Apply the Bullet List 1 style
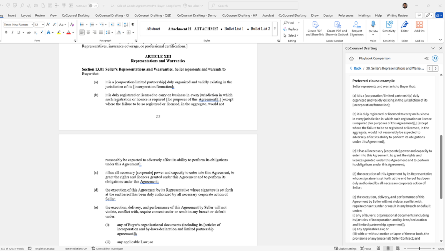 232,29
